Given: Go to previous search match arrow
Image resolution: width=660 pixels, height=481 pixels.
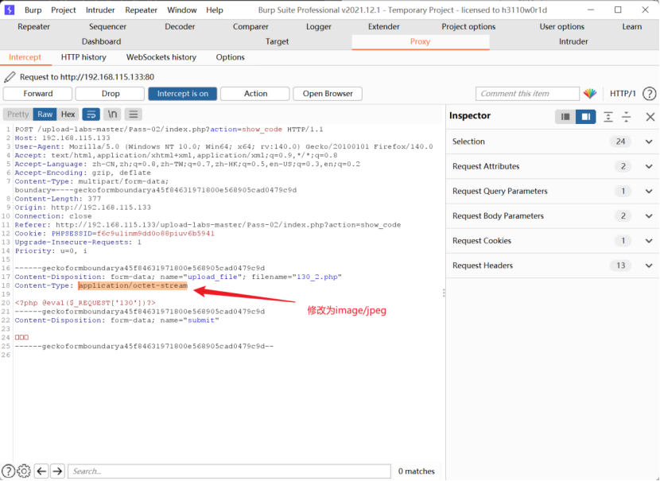Looking at the screenshot, I should [x=41, y=471].
